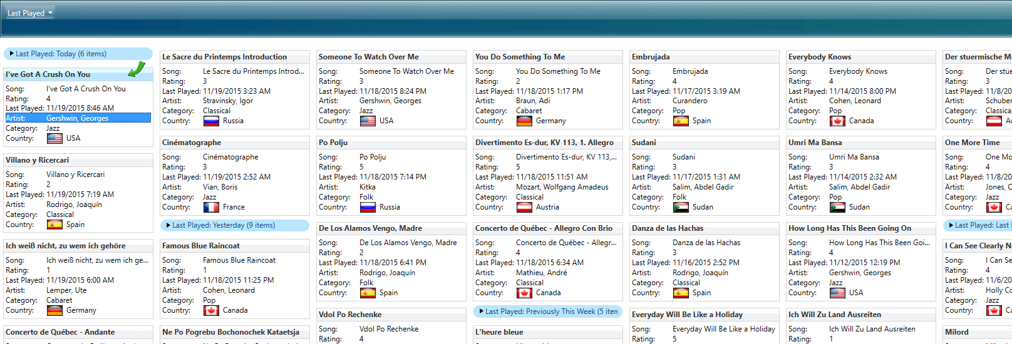
Task: Click the Austria flag in Divertimento card
Action: click(524, 207)
